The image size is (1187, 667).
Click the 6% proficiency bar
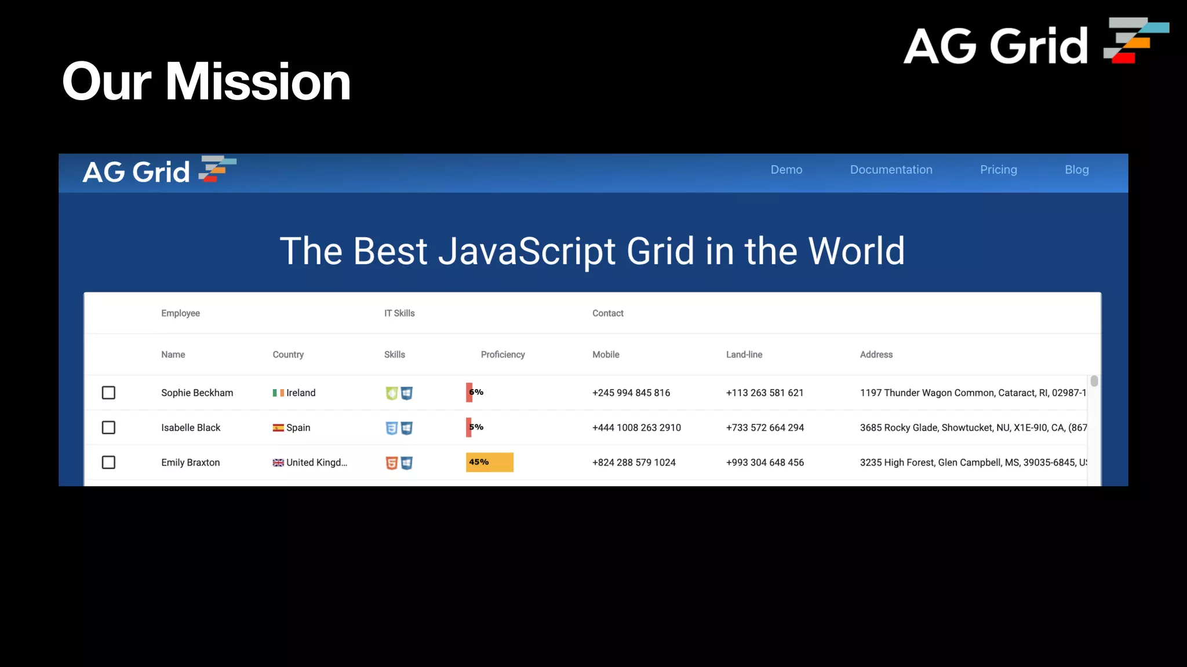[x=469, y=392]
